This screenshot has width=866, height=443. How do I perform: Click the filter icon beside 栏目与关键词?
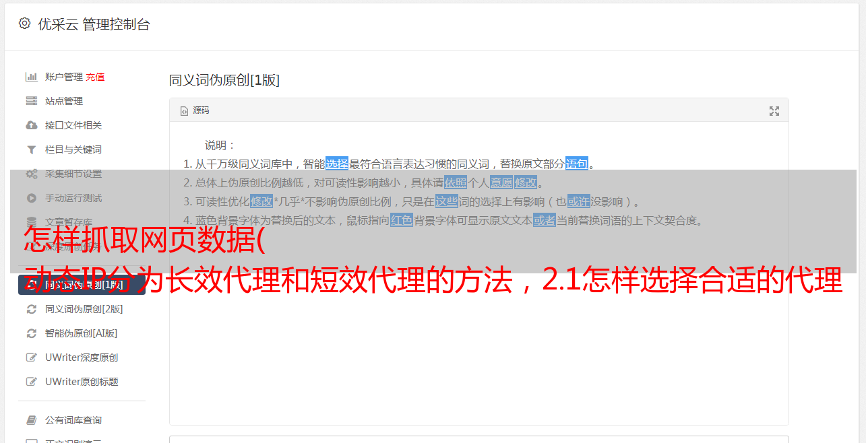(31, 149)
